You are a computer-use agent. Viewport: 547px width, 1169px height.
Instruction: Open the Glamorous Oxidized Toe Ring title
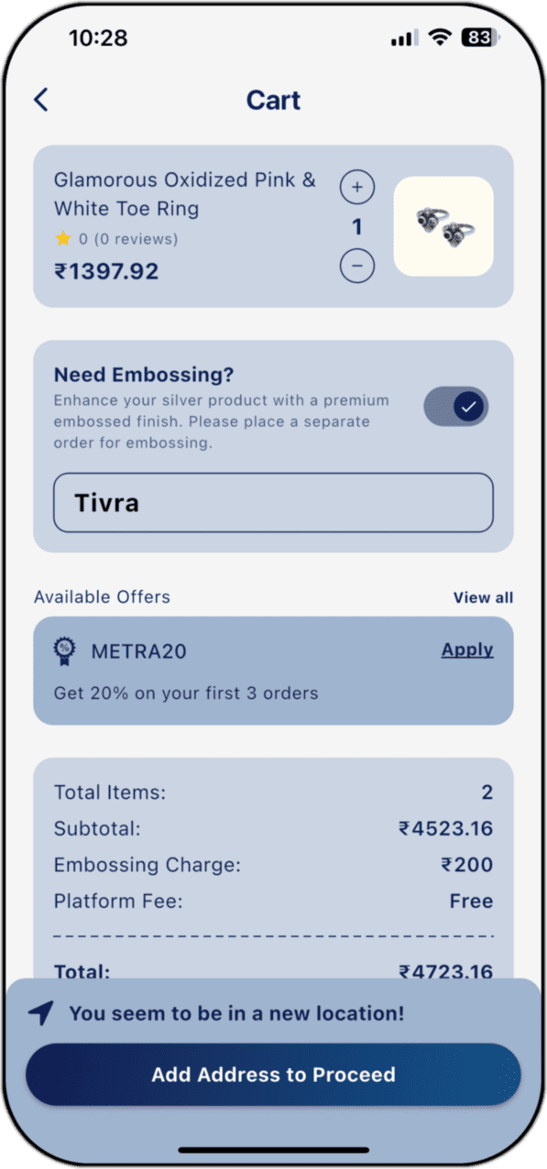pos(185,194)
